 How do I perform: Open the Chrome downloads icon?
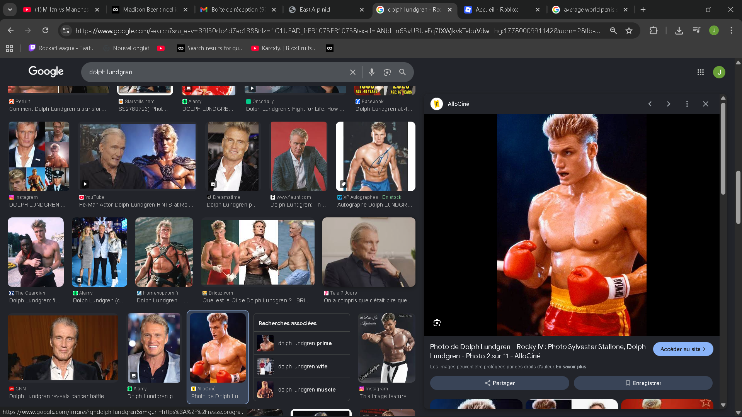(x=679, y=31)
